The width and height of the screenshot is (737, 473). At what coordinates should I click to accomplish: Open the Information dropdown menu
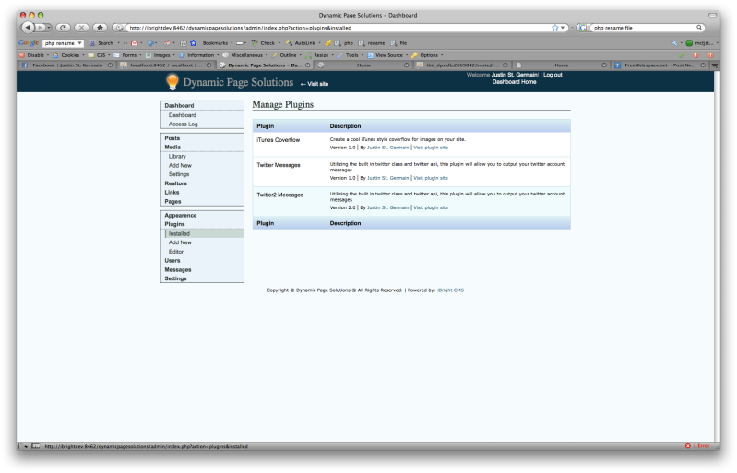pos(198,55)
